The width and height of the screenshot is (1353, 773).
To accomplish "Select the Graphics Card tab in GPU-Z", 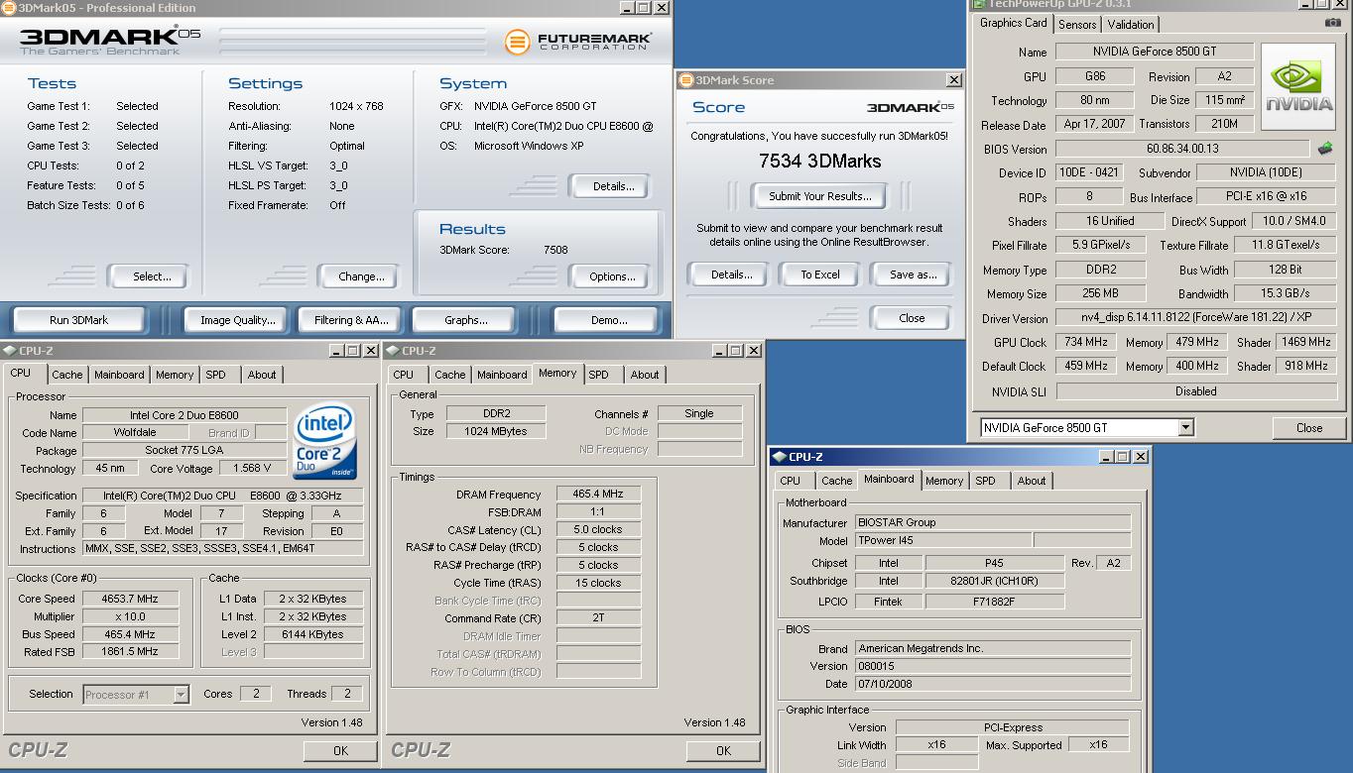I will click(1013, 23).
